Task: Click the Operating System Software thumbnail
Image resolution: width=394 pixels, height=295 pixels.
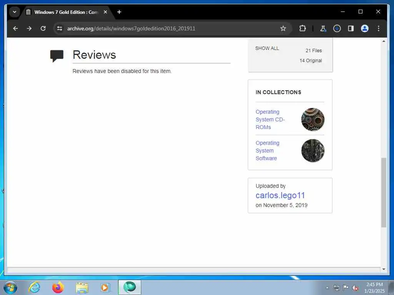Action: pyautogui.click(x=312, y=151)
